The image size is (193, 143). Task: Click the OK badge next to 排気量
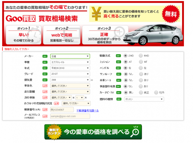point(45,80)
